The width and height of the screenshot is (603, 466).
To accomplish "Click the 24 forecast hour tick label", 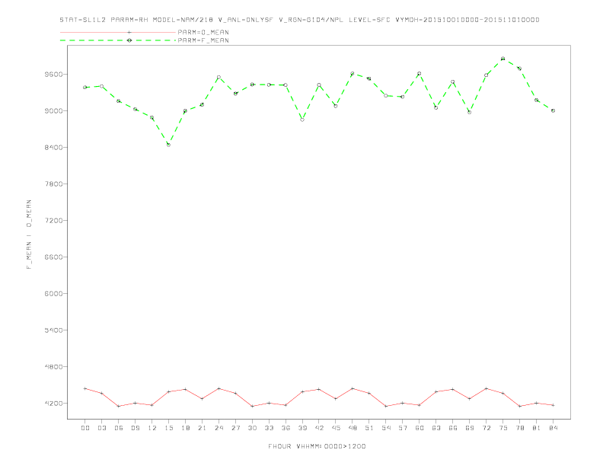I will [219, 428].
